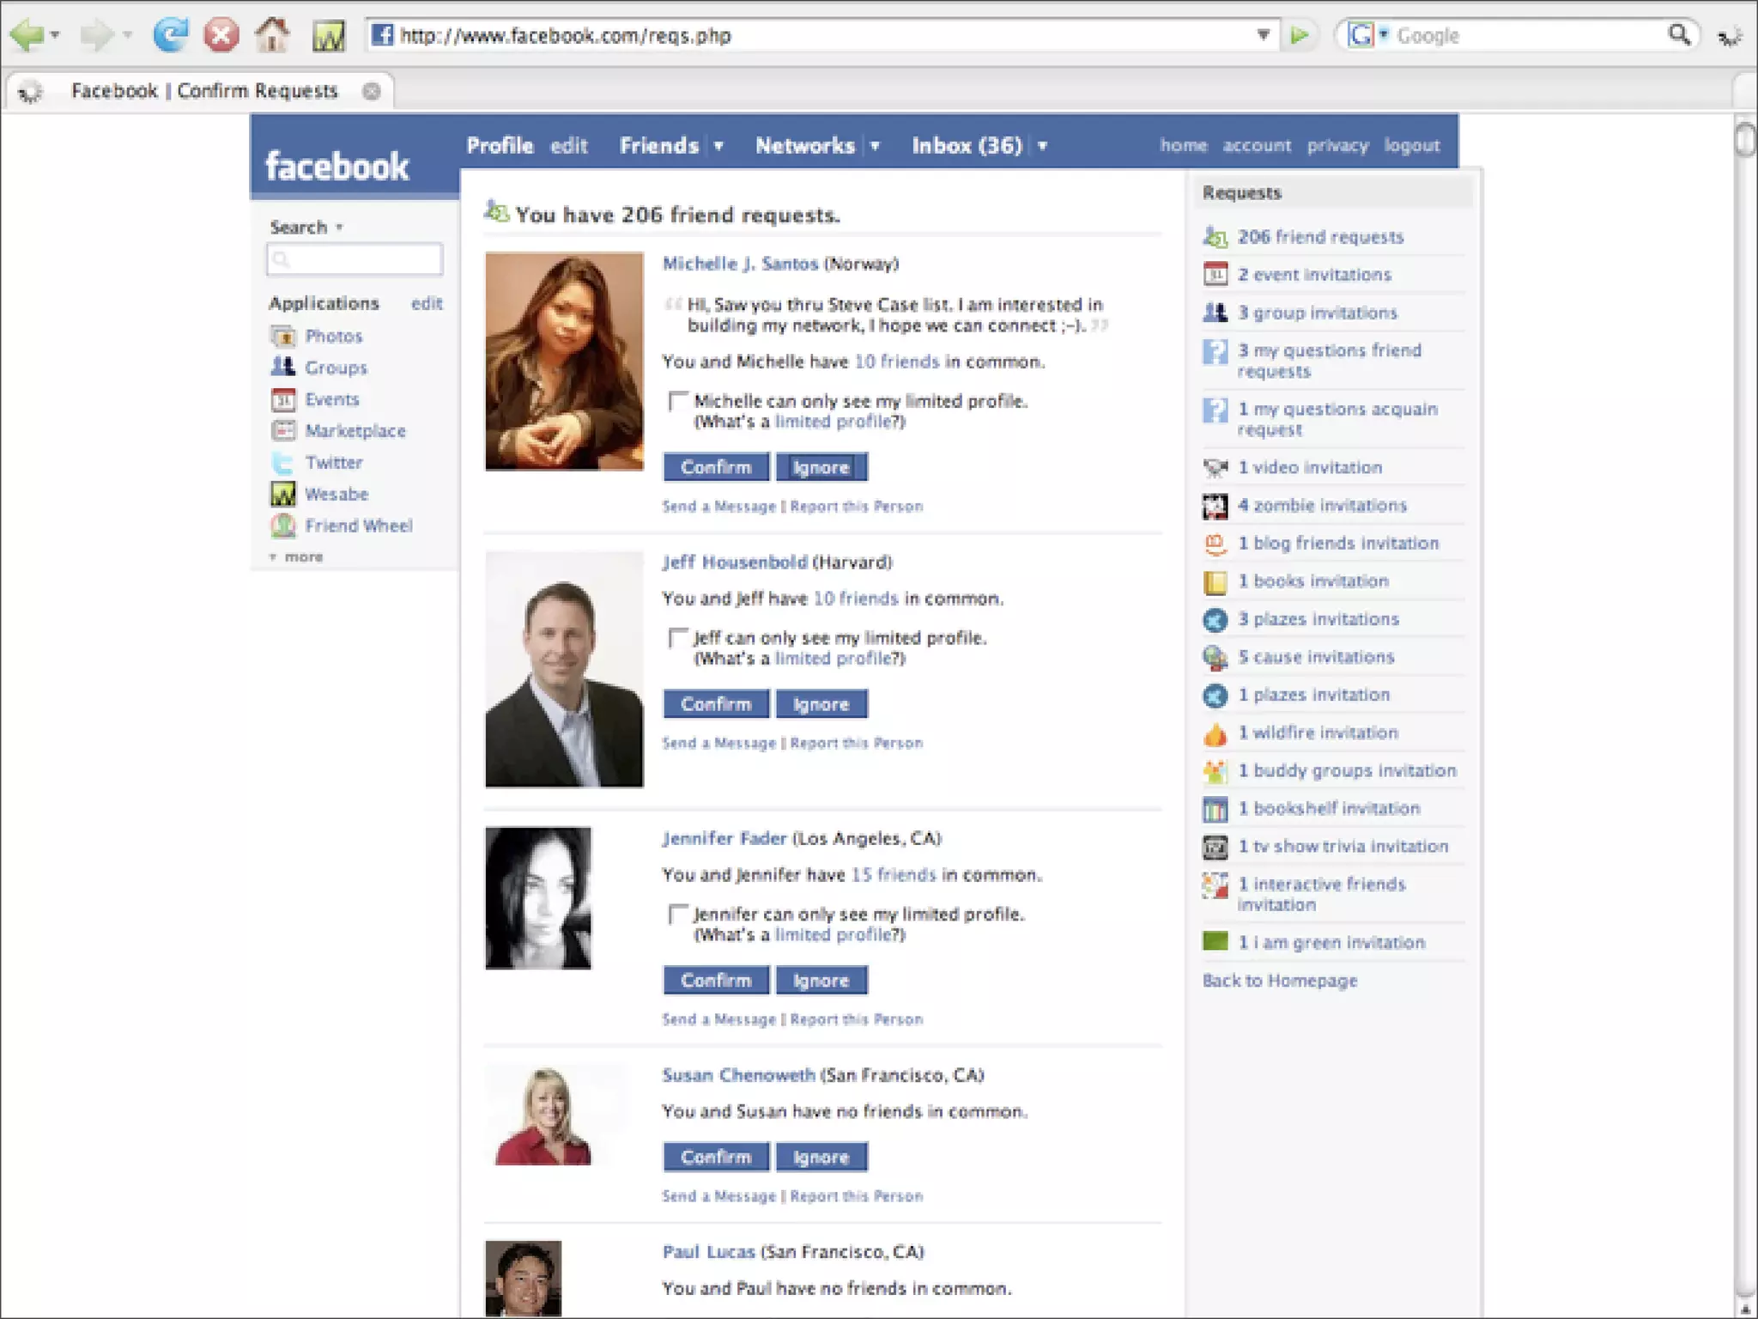
Task: Click the Wesabe toolbar icon in browser
Action: [x=328, y=36]
